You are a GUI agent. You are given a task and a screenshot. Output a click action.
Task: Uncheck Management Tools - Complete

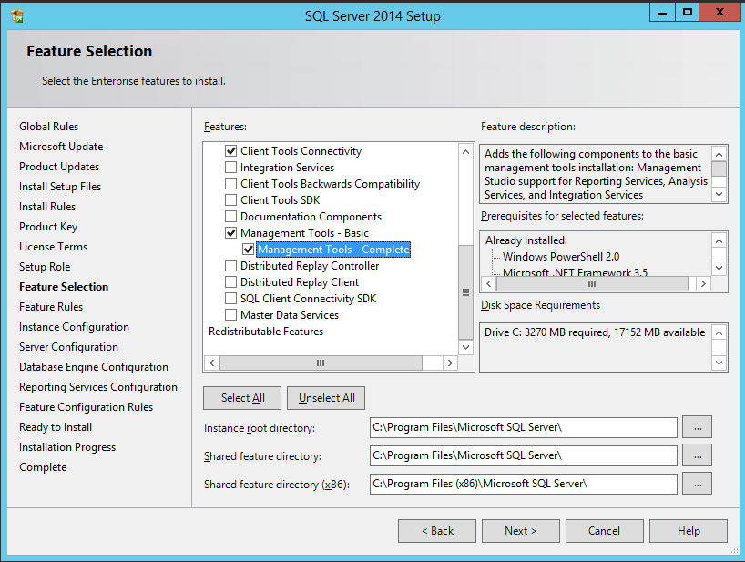(x=248, y=250)
